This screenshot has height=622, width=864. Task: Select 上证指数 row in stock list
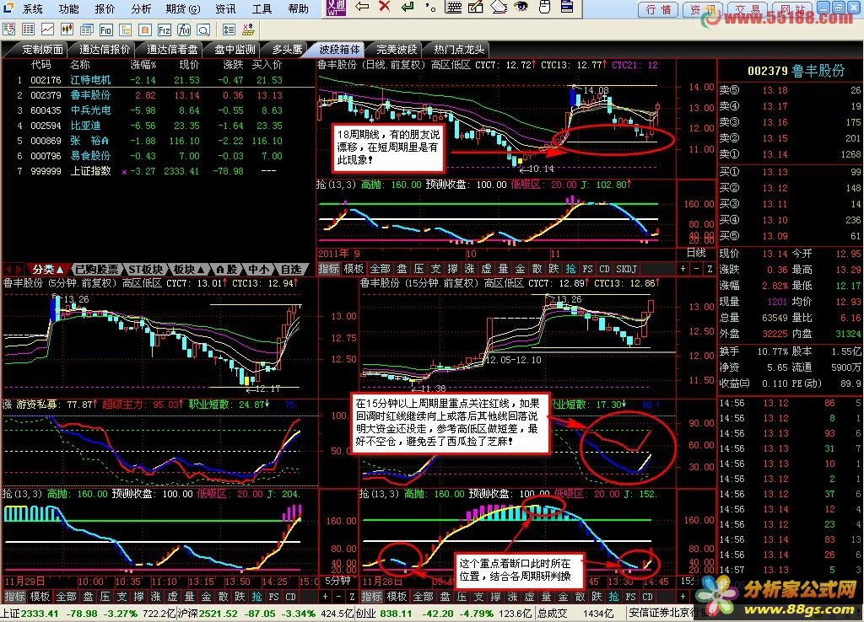(158, 171)
